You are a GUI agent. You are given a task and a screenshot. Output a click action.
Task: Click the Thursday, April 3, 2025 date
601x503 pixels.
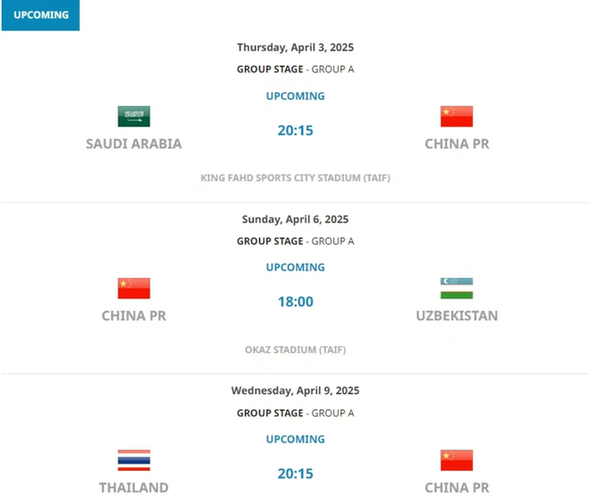click(295, 47)
